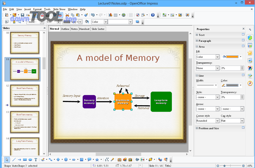The height and width of the screenshot is (168, 255).
Task: Switch to the Slide Sorter tab
Action: pos(98,29)
